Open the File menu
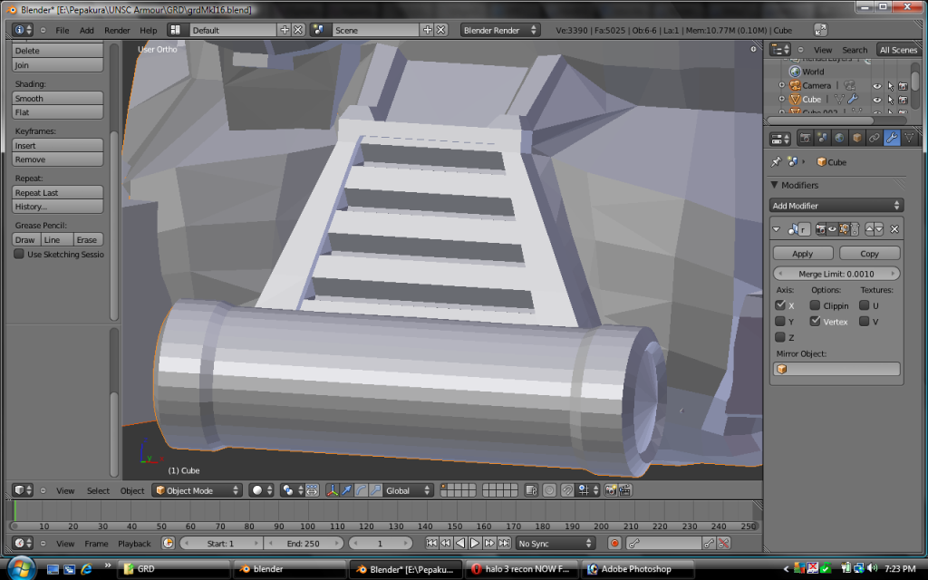The width and height of the screenshot is (928, 580). coord(63,30)
